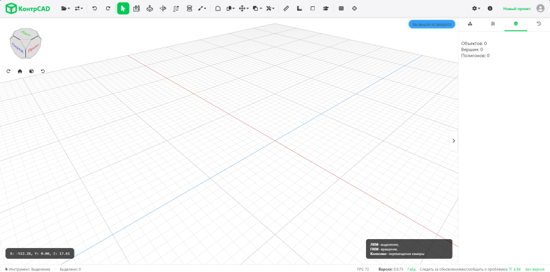
Task: Open the dev-версия link
Action: [x=535, y=269]
